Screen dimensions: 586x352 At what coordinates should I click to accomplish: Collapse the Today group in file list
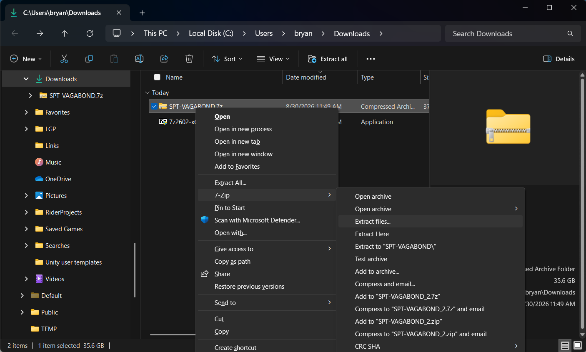pyautogui.click(x=147, y=93)
